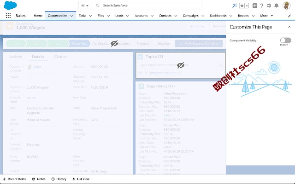Screen dimensions: 295x184
Task: Expand the Opportunities tab chevron
Action: point(72,16)
